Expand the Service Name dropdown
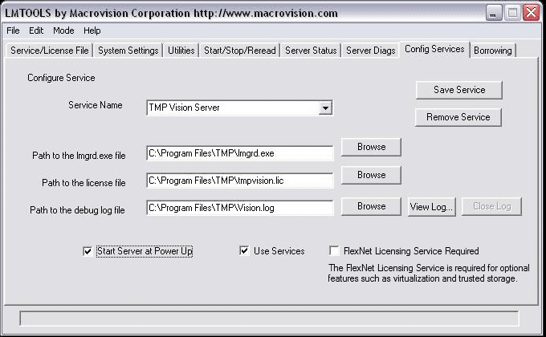 (325, 108)
